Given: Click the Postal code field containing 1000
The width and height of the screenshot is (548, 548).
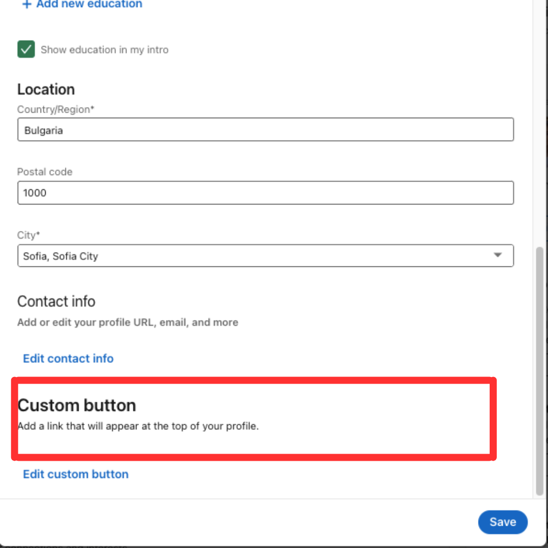Looking at the screenshot, I should coord(265,193).
